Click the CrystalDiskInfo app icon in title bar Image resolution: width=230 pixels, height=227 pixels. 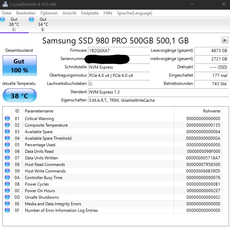point(5,4)
